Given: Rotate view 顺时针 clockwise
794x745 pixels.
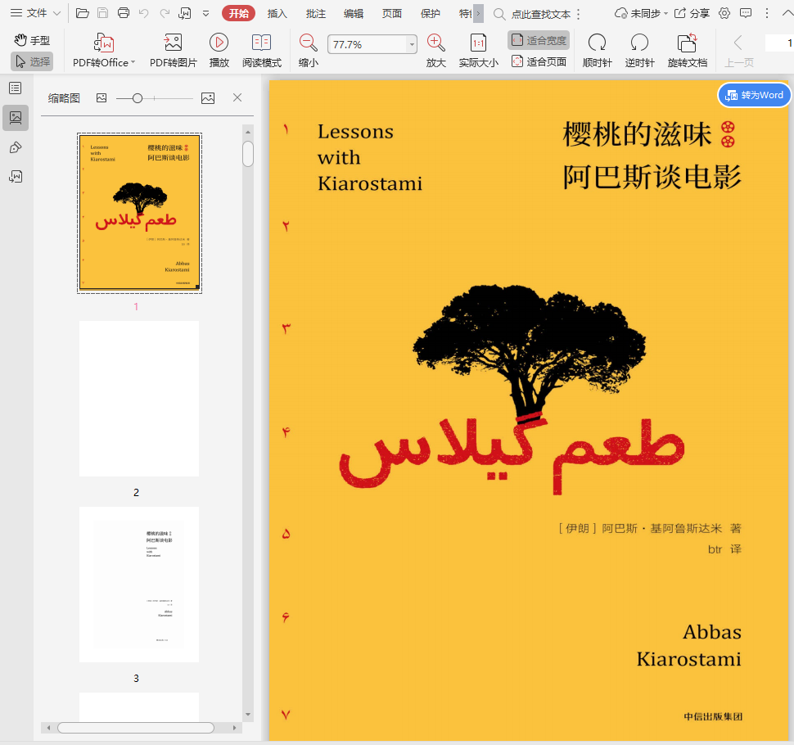Looking at the screenshot, I should (x=597, y=50).
